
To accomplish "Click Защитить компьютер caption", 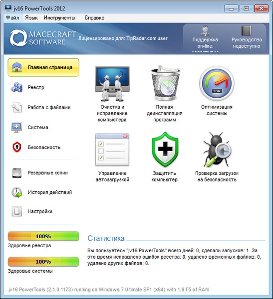I will (x=165, y=176).
